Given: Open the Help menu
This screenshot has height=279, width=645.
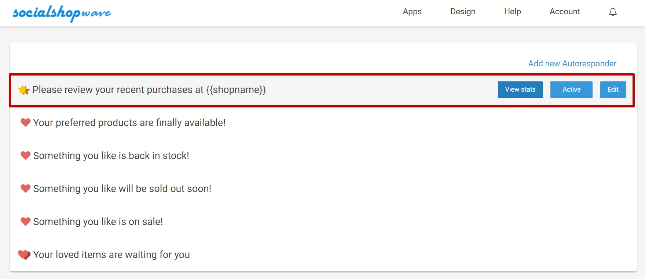Looking at the screenshot, I should coord(513,12).
